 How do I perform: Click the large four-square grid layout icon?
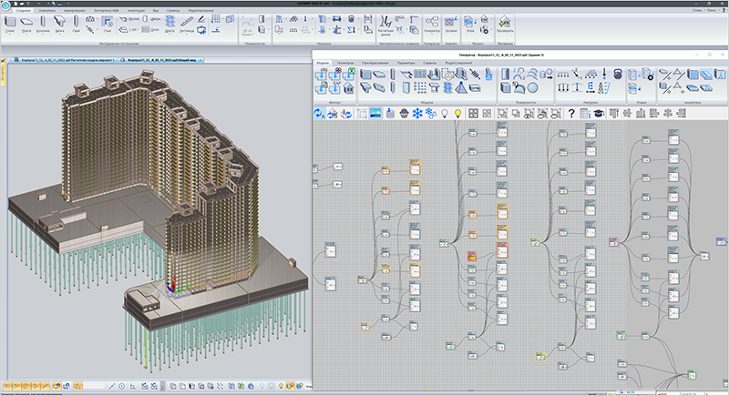click(473, 113)
